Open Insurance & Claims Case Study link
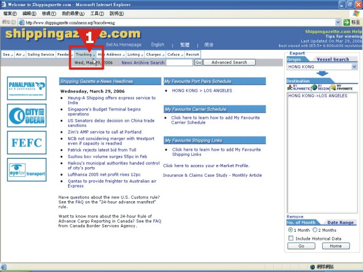Image resolution: width=363 pixels, height=272 pixels. pyautogui.click(x=212, y=175)
